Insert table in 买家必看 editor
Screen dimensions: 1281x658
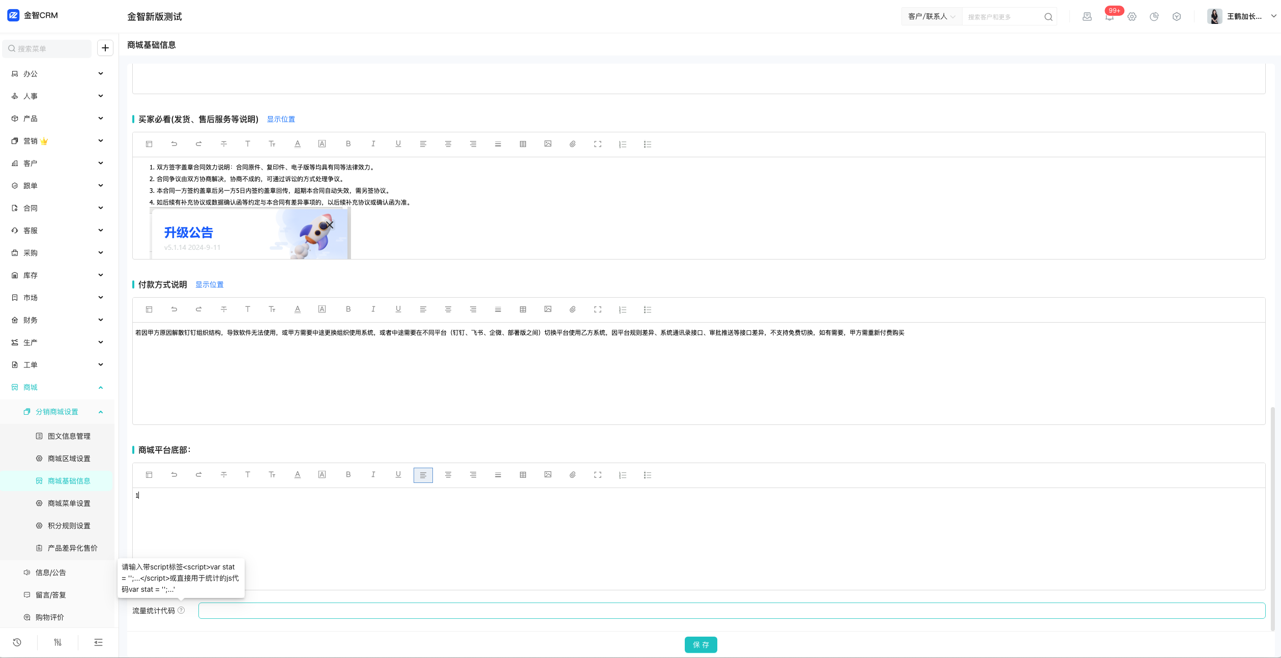[522, 144]
